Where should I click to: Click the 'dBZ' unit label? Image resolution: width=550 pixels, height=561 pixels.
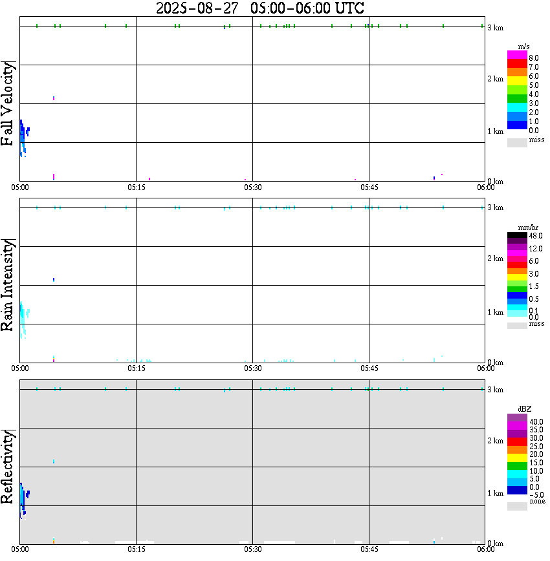[x=525, y=408]
